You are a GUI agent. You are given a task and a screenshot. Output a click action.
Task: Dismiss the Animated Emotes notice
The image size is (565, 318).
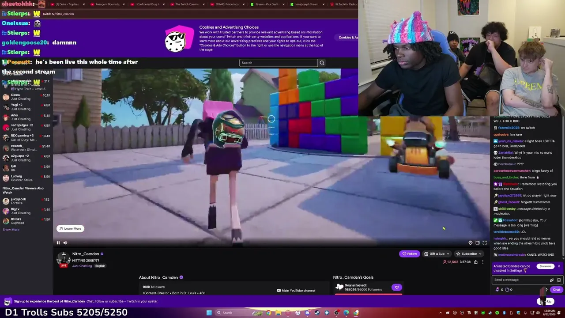559,266
